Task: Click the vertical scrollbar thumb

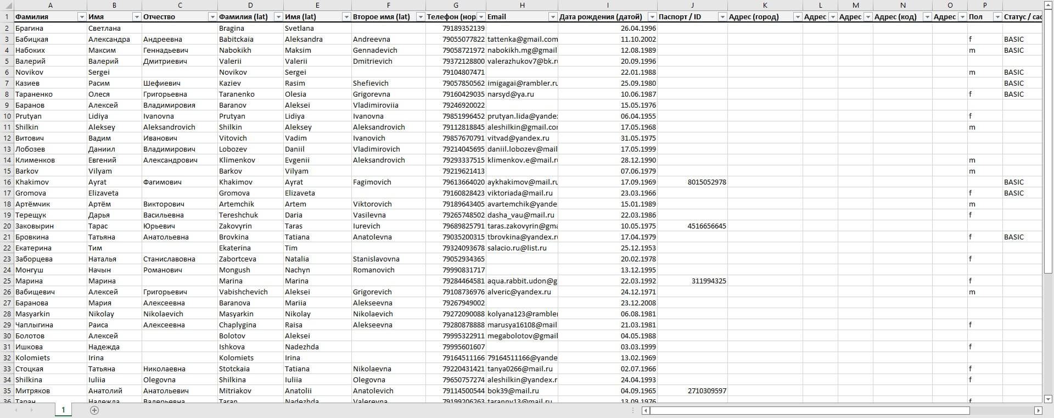Action: (1048, 142)
